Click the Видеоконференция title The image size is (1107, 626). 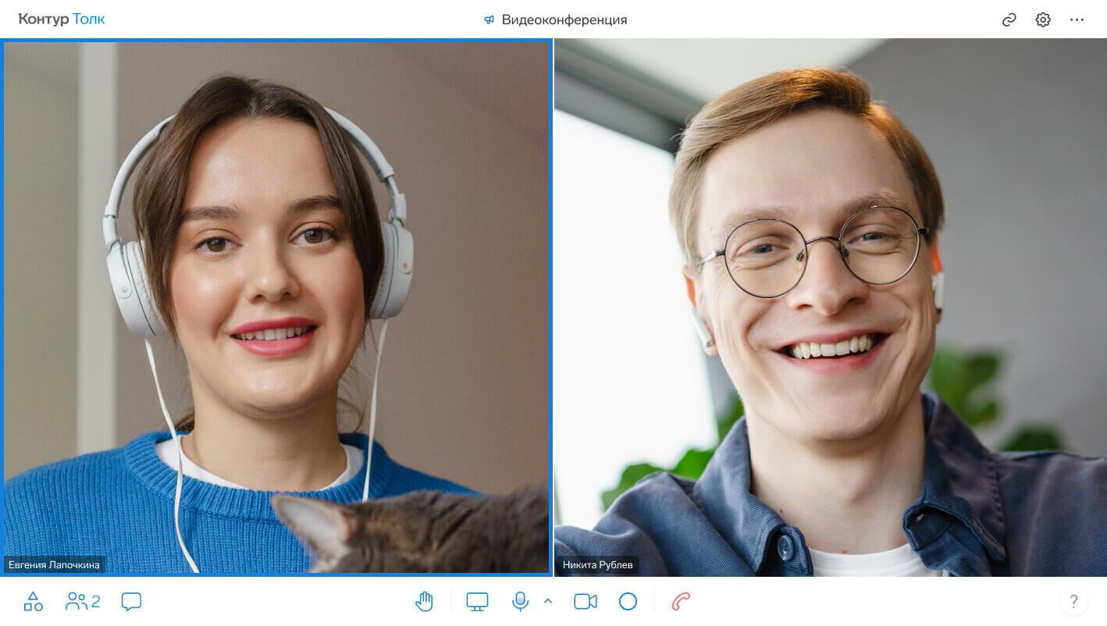tap(564, 20)
